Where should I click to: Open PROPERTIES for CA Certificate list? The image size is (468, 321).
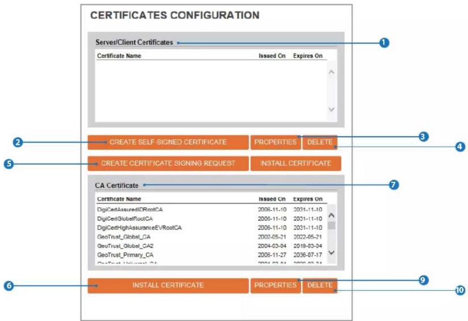tap(276, 286)
